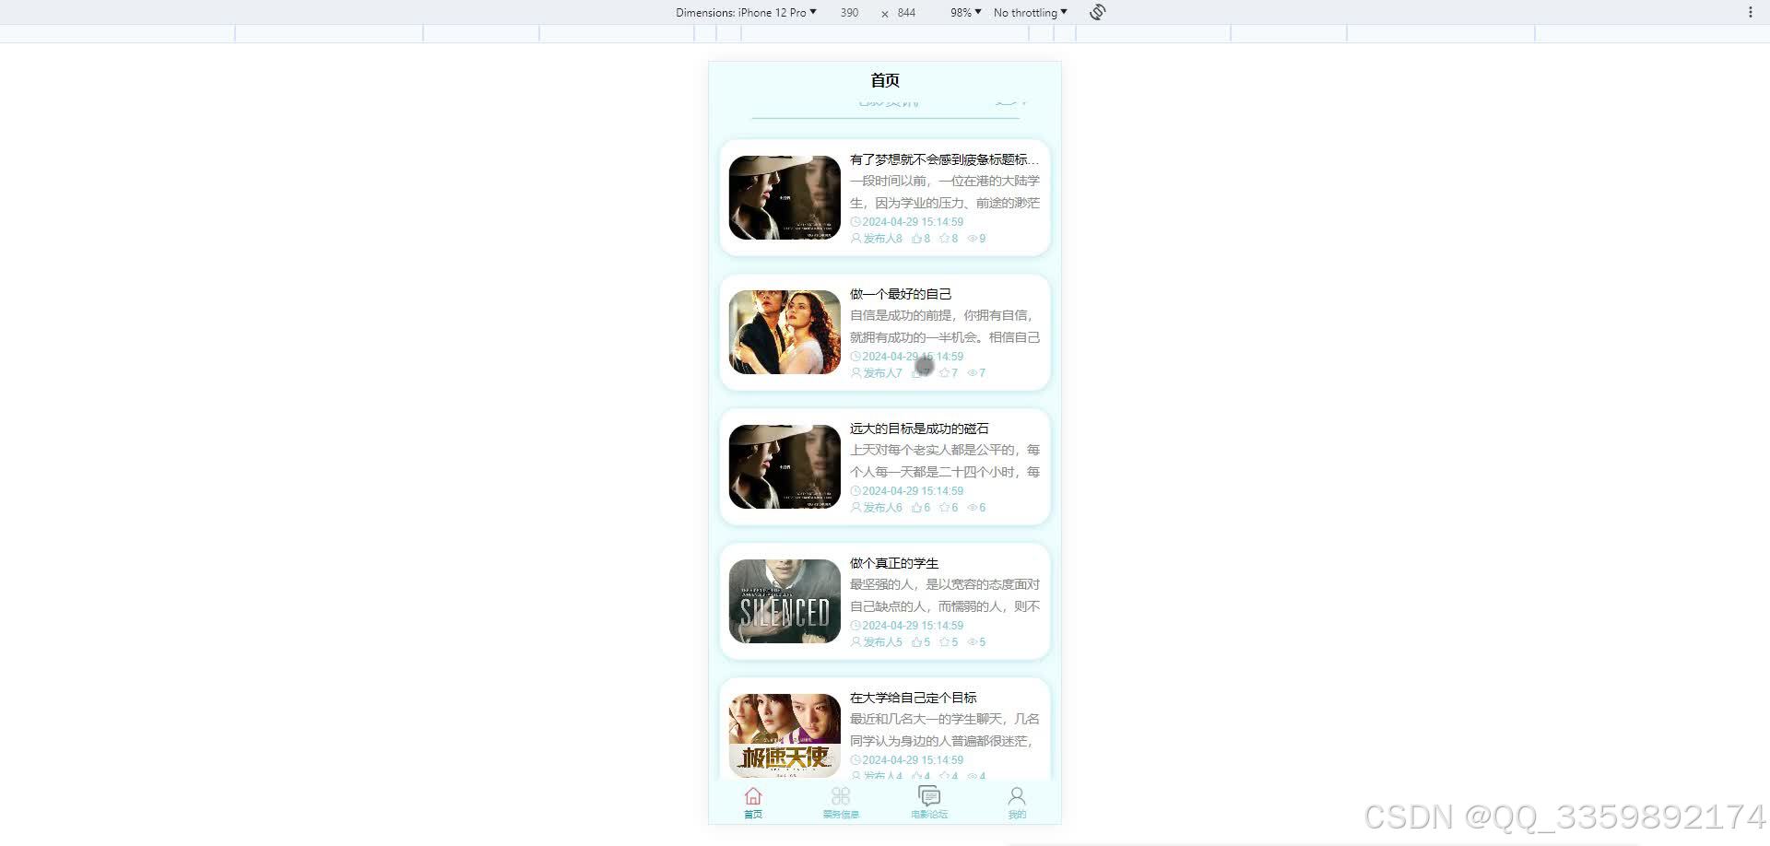Click the star icon on 发布人8 post
Screen dimensions: 1770x846
pyautogui.click(x=944, y=239)
